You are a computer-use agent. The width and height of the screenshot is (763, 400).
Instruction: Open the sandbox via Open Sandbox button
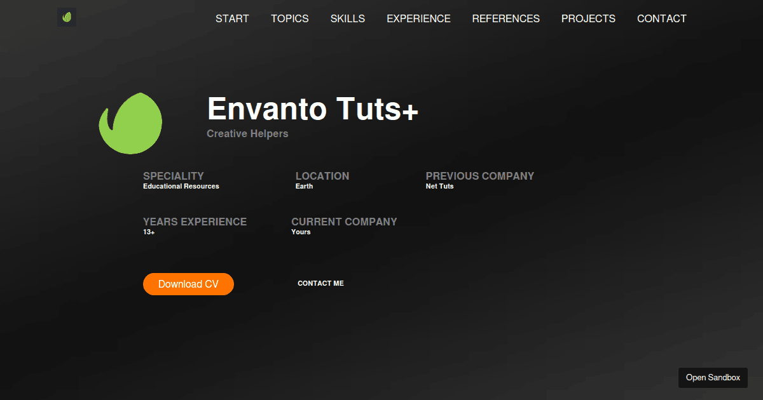(x=713, y=377)
